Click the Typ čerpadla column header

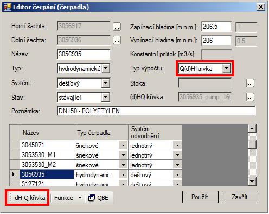pos(101,132)
